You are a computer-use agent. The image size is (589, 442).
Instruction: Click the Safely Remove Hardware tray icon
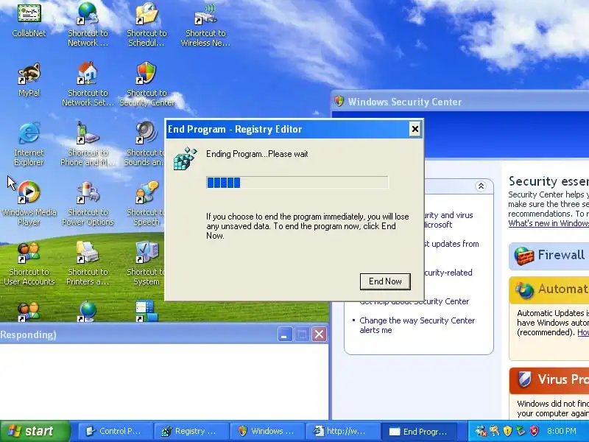(x=521, y=431)
